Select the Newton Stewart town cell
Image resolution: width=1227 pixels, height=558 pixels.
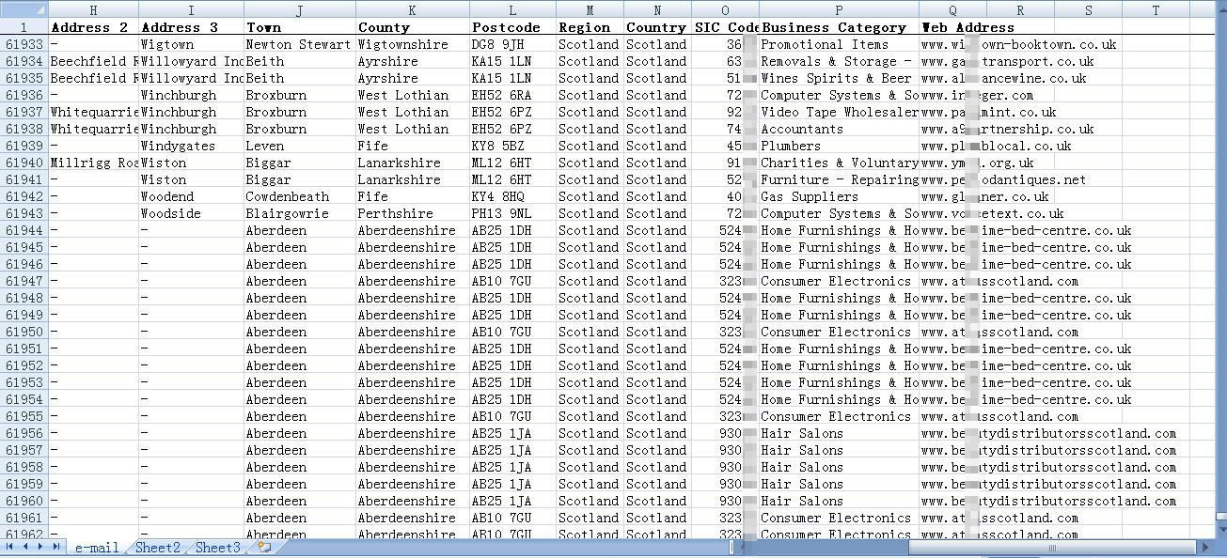point(298,44)
